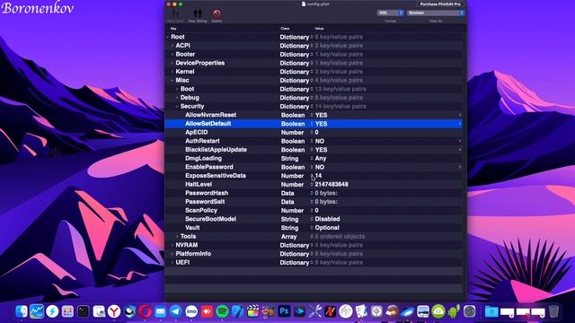The width and height of the screenshot is (575, 323).
Task: Toggle the EnablePassword NO value popup
Action: point(460,167)
